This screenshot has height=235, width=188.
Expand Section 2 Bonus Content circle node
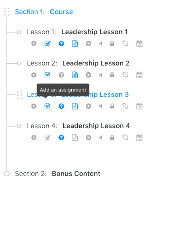coord(7,174)
